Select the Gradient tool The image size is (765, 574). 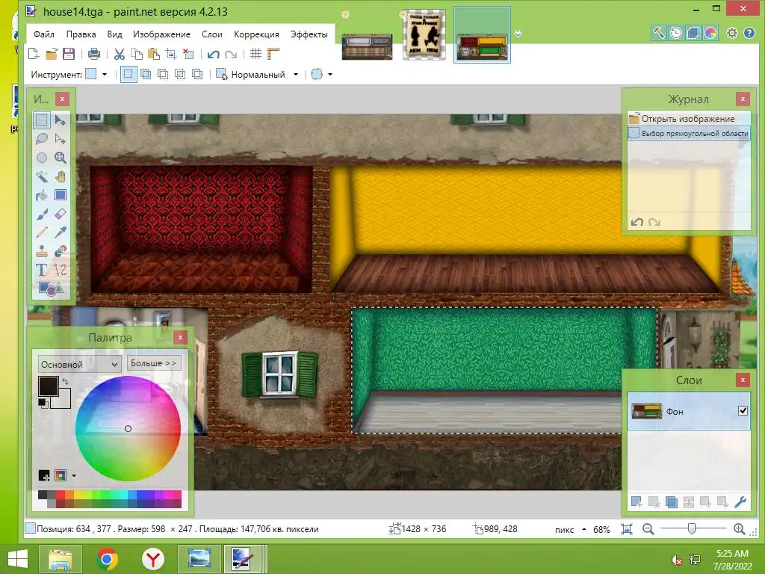(x=61, y=195)
